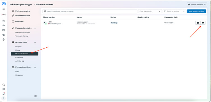Open Activity log
This screenshot has width=211, height=102.
pos(20,61)
